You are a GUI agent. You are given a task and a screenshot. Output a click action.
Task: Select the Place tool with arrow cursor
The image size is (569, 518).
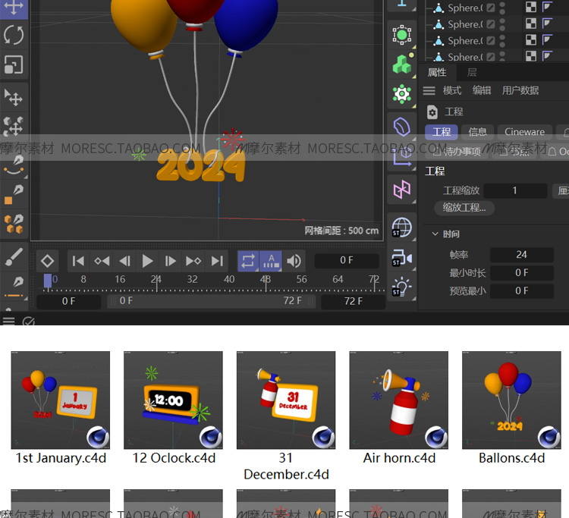(x=14, y=97)
